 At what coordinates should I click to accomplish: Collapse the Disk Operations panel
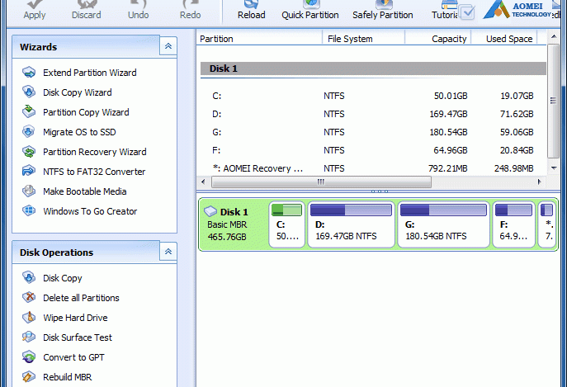[x=168, y=252]
